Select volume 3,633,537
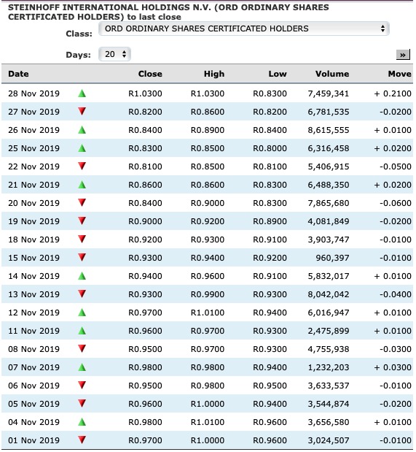This screenshot has width=416, height=452. 329,386
